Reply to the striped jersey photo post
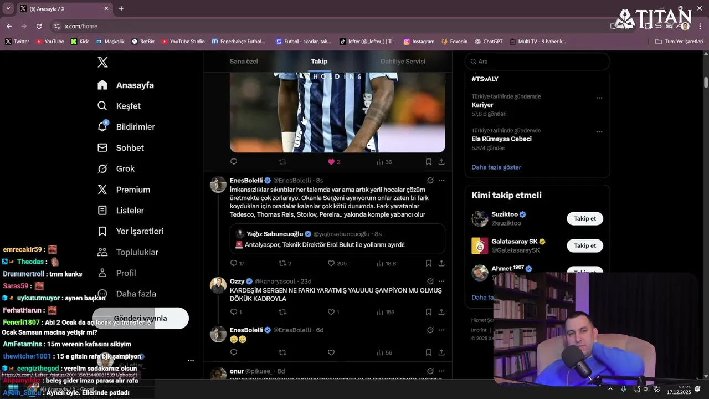This screenshot has width=709, height=399. coord(234,162)
